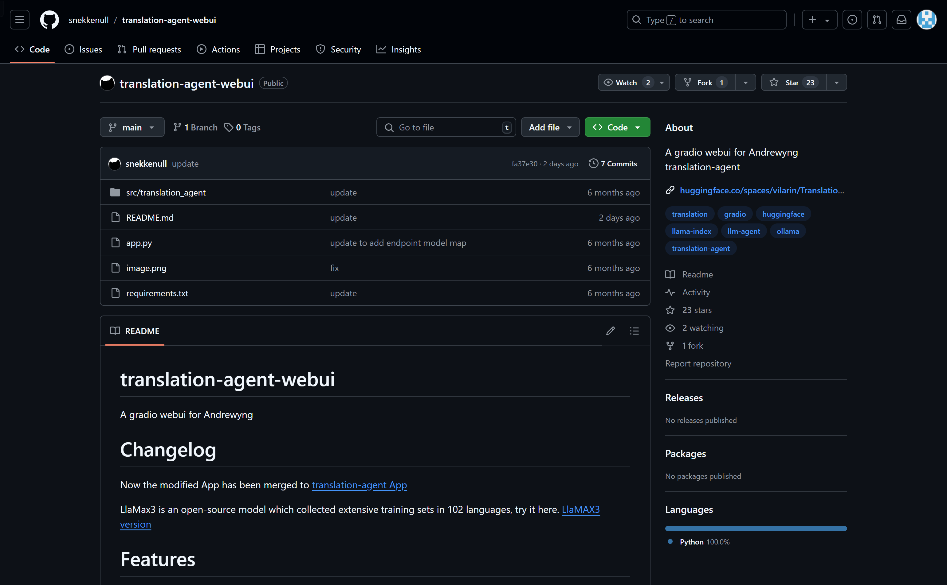Edit README with the pencil icon
Screen dimensions: 947x585
tap(611, 331)
